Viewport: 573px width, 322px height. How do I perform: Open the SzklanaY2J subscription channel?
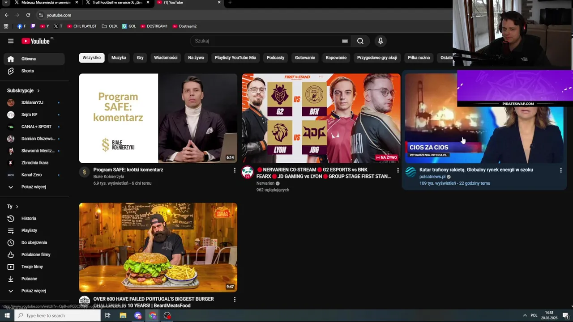coord(34,103)
